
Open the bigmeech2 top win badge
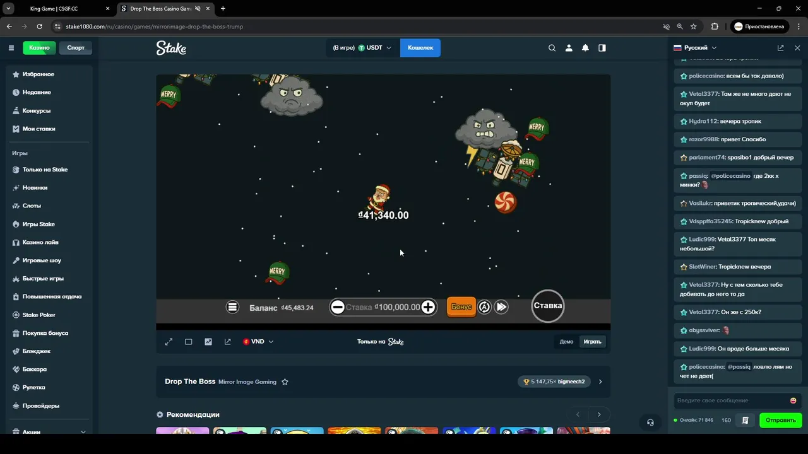[x=554, y=381]
